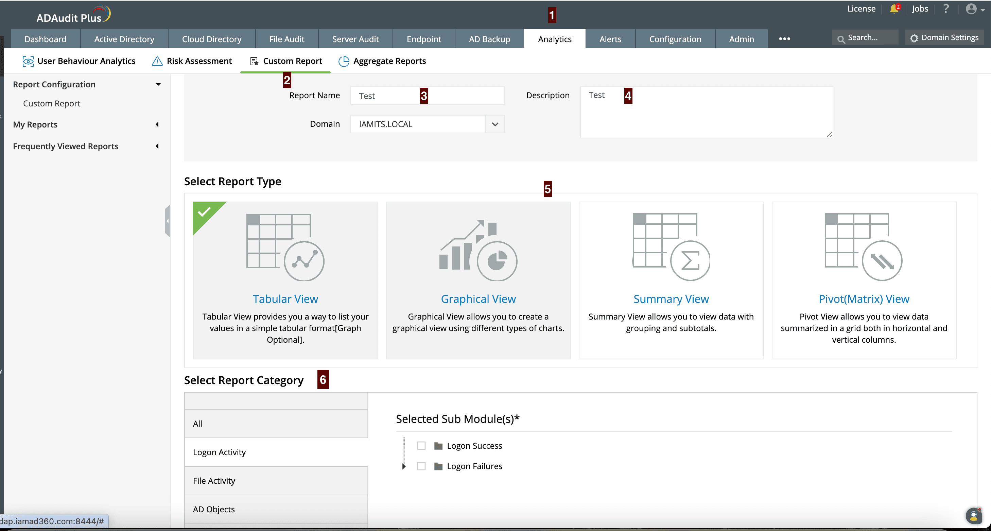Image resolution: width=991 pixels, height=531 pixels.
Task: Click the Graphical View chart icon
Action: point(478,250)
